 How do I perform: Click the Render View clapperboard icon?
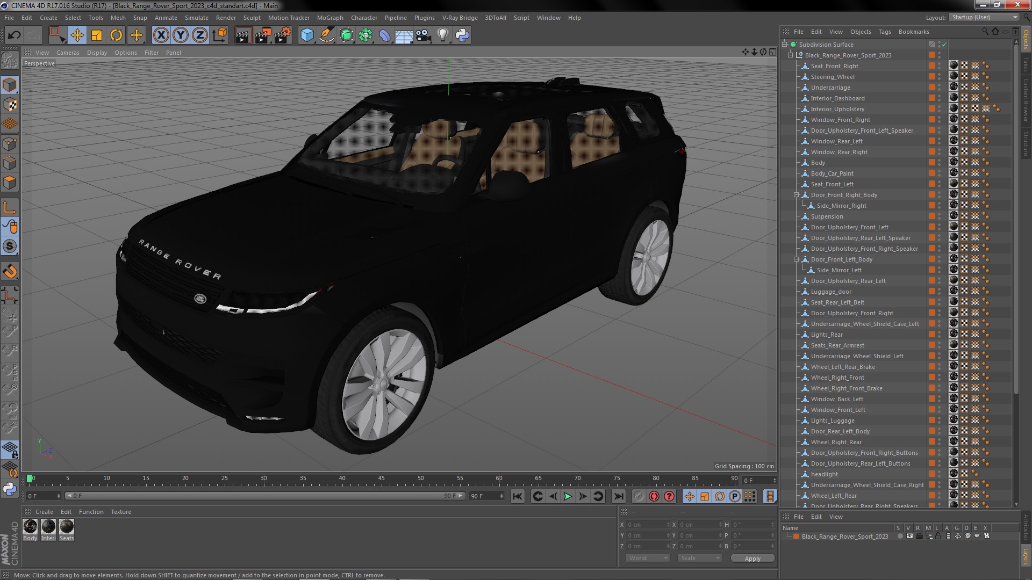242,35
